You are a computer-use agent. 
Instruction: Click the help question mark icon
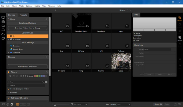[x=8, y=104]
